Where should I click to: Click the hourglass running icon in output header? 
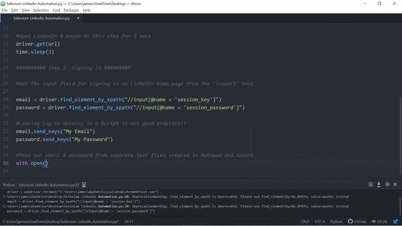(x=84, y=185)
